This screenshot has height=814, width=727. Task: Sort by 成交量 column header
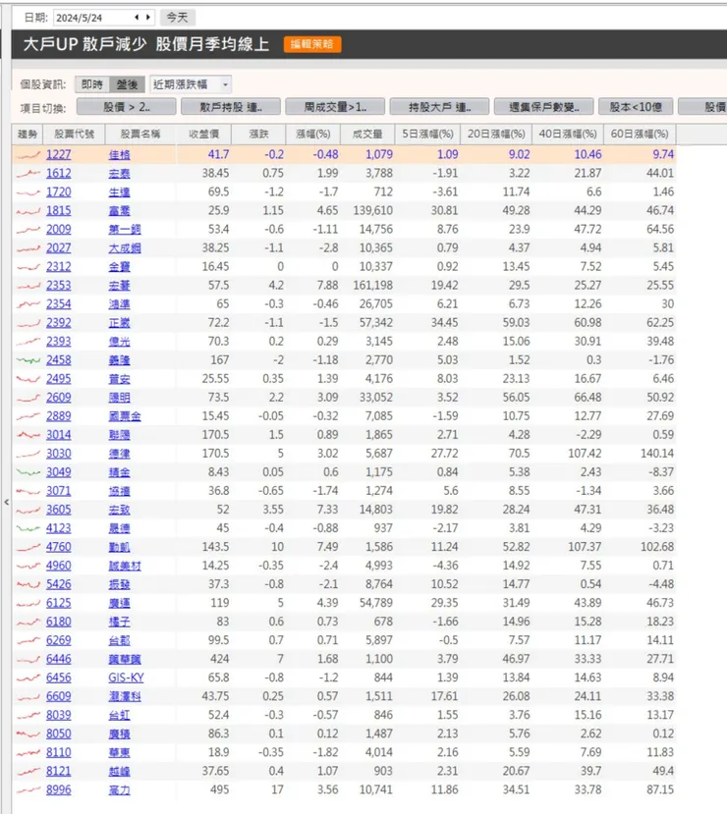click(x=367, y=134)
